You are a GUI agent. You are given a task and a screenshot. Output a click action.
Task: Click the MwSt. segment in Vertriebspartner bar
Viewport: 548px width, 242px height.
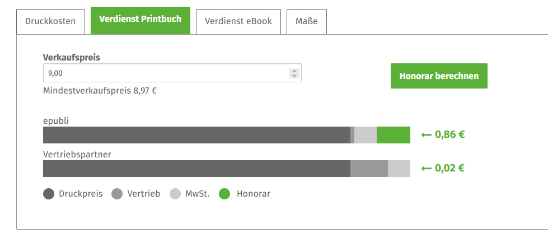click(x=399, y=169)
